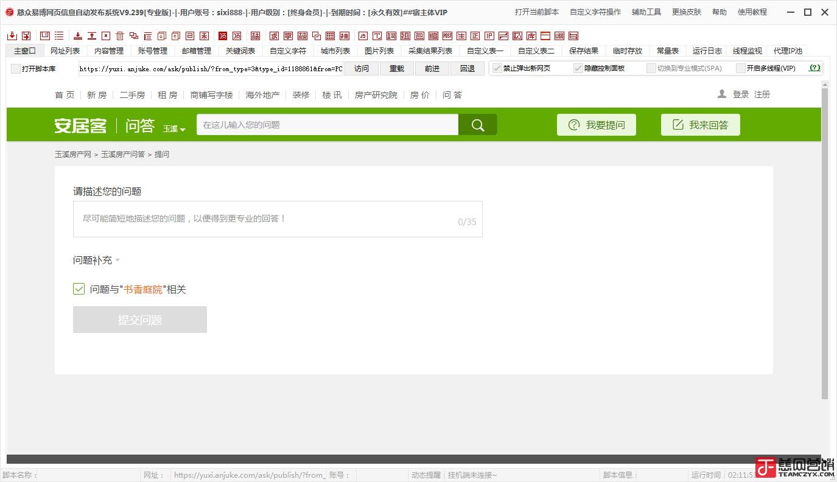
Task: Click the UBB toolbar icon
Action: 559,36
